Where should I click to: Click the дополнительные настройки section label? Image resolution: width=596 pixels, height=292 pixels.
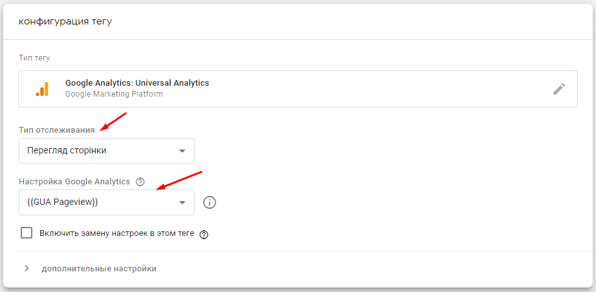pos(99,268)
